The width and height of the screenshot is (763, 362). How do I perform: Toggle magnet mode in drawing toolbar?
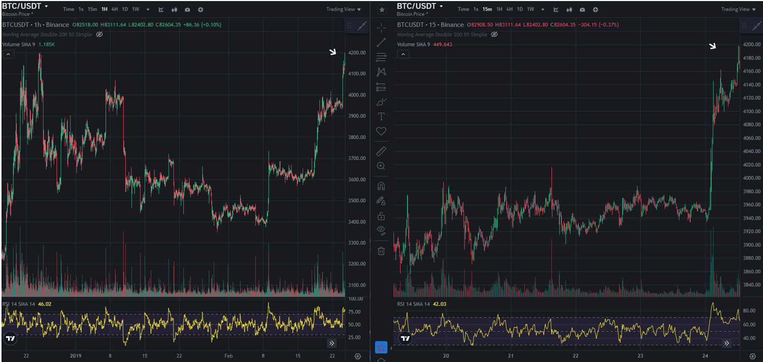click(381, 186)
